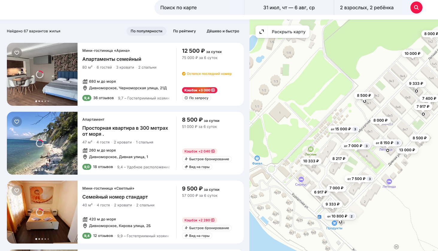Click the Факел map marker icon
This screenshot has width=438, height=251.
(x=257, y=158)
